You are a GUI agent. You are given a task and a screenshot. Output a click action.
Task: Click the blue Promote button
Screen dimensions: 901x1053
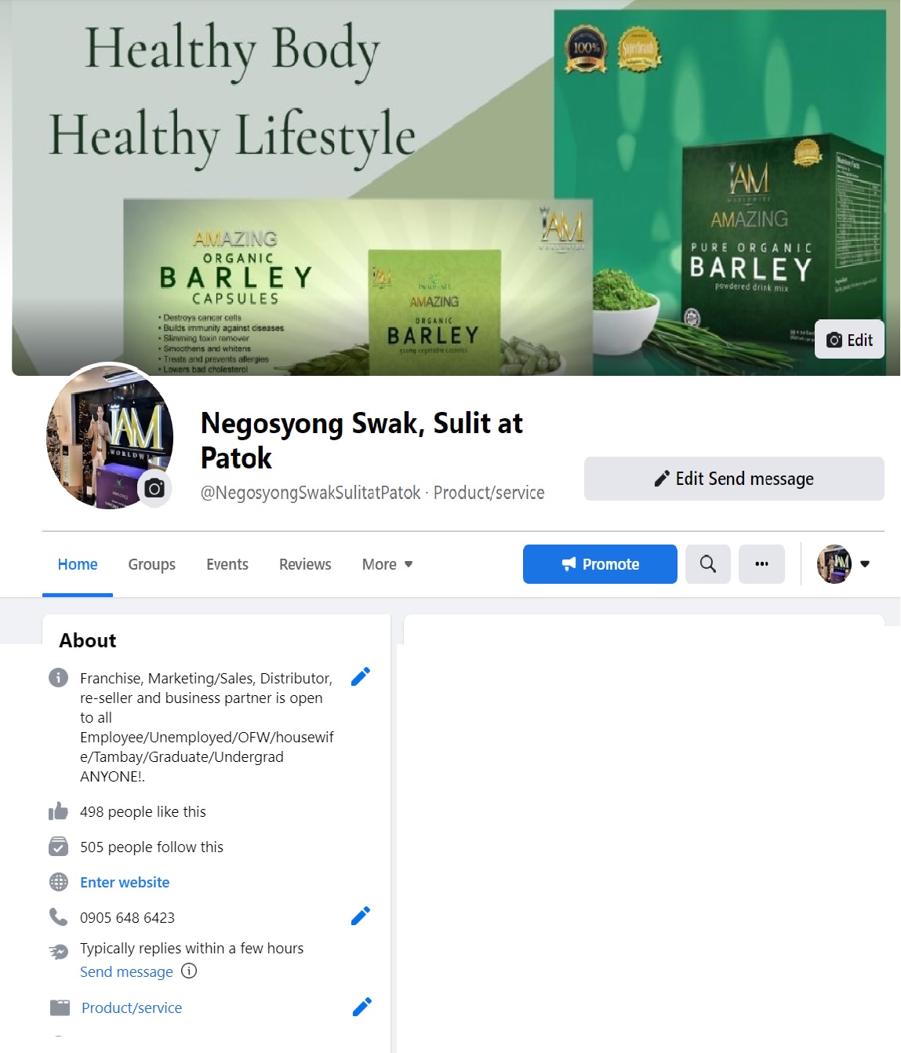(600, 564)
